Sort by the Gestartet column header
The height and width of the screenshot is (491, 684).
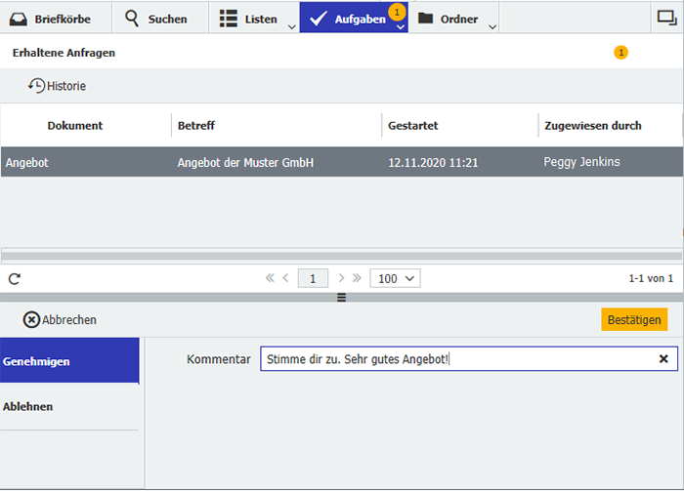[412, 126]
